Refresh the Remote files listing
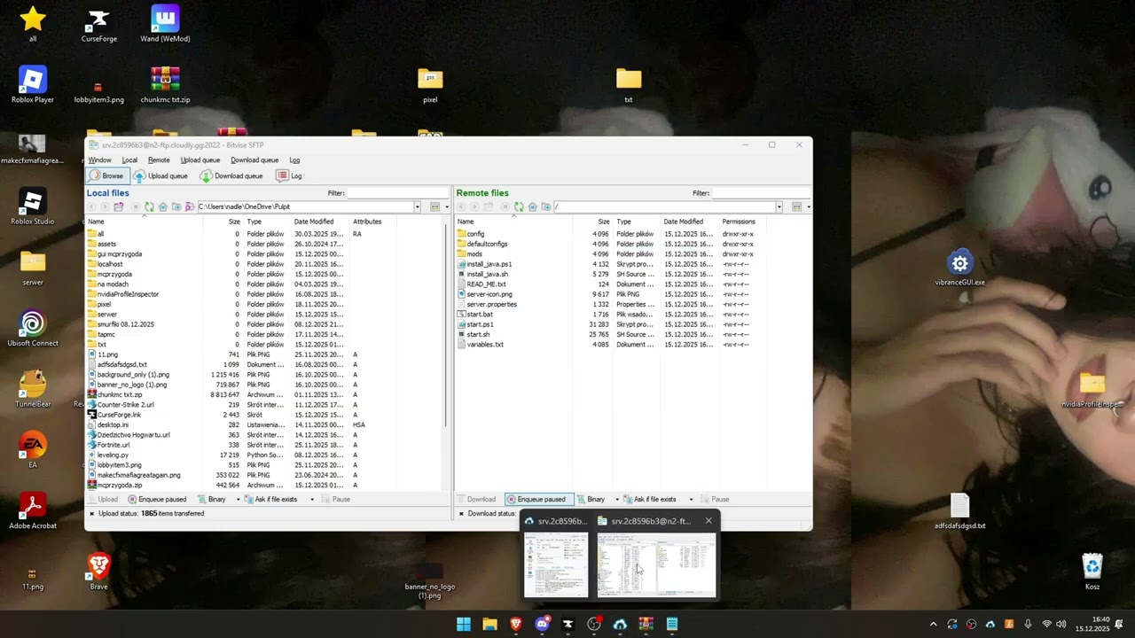 (x=519, y=206)
